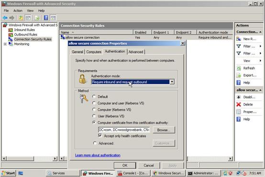265x177 pixels.
Task: Sort by the Enabled column header
Action: point(142,32)
